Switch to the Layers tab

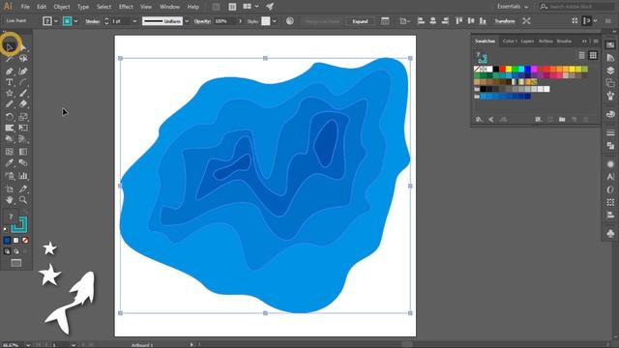click(x=527, y=41)
